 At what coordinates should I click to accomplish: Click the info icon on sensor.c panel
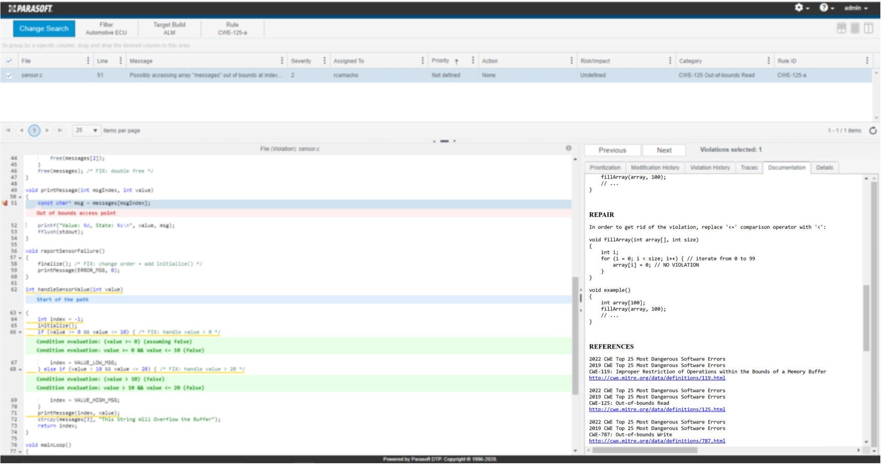(569, 148)
